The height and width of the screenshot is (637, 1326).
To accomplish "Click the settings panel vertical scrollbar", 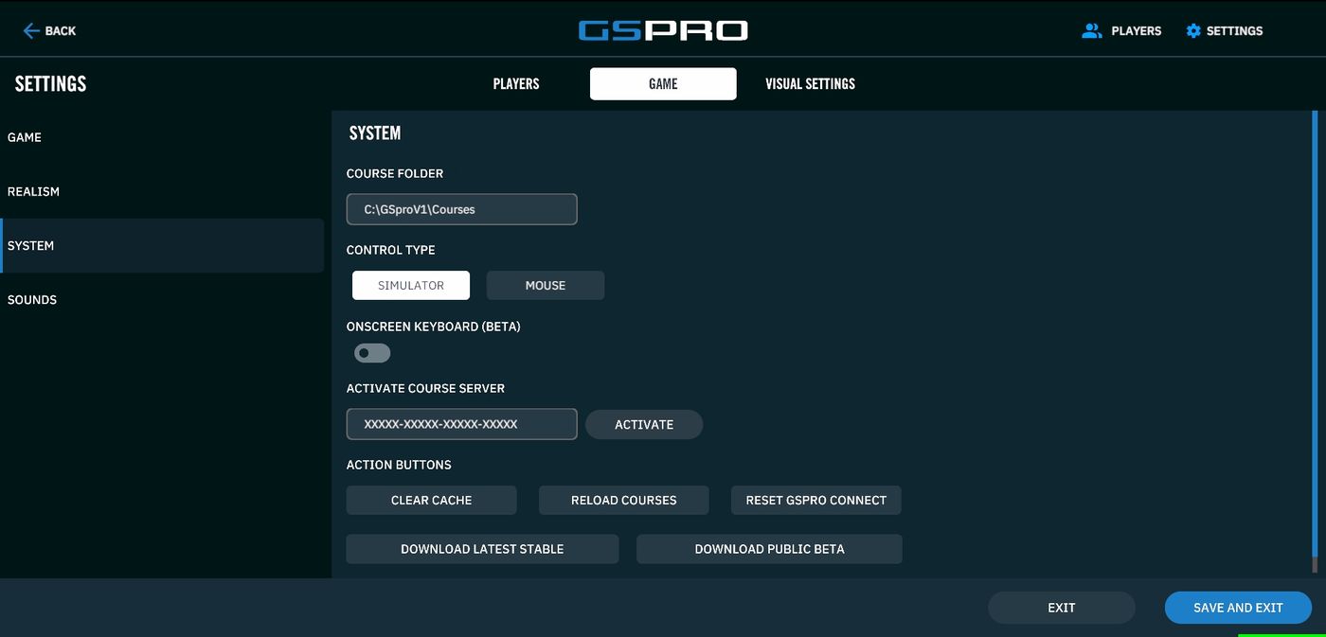I will tap(1315, 342).
